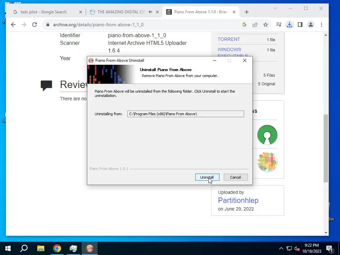Cancel the Piano From Above uninstall
The height and width of the screenshot is (255, 340).
point(235,177)
